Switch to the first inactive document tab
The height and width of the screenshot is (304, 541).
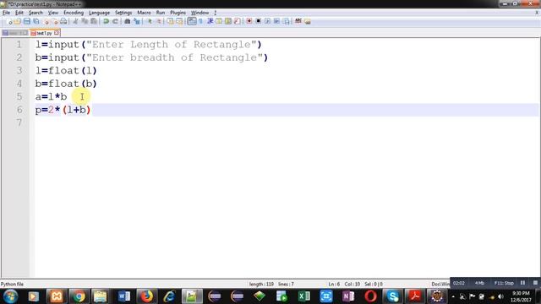click(x=14, y=33)
